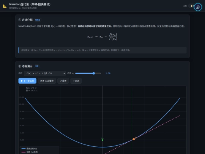Click the blue 下一步迭代 next-step button
Screen dimensions: 205x154
coord(27,81)
